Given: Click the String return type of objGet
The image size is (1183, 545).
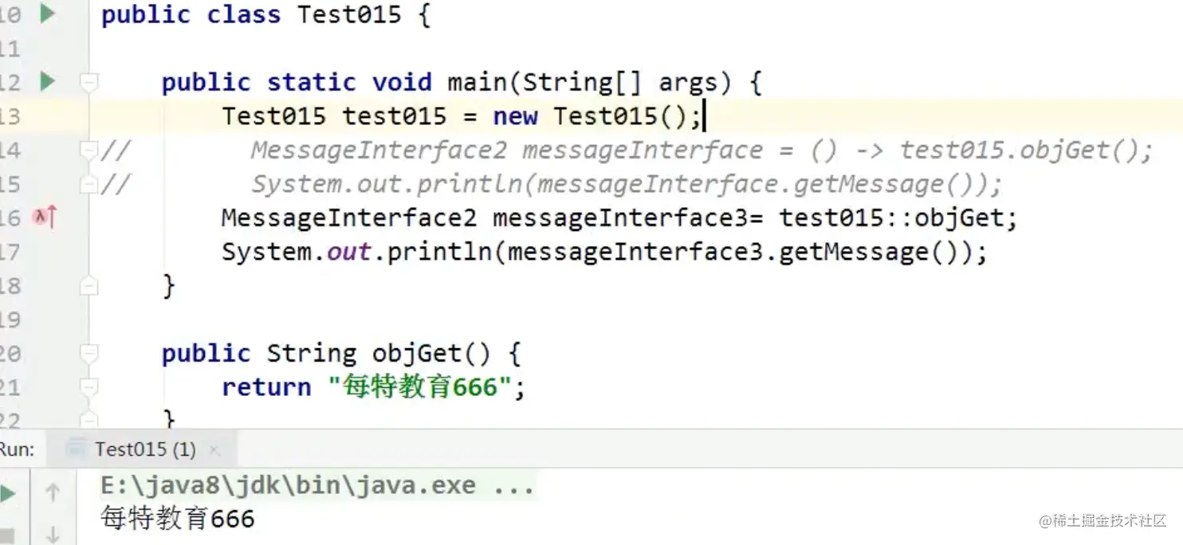Looking at the screenshot, I should 311,353.
